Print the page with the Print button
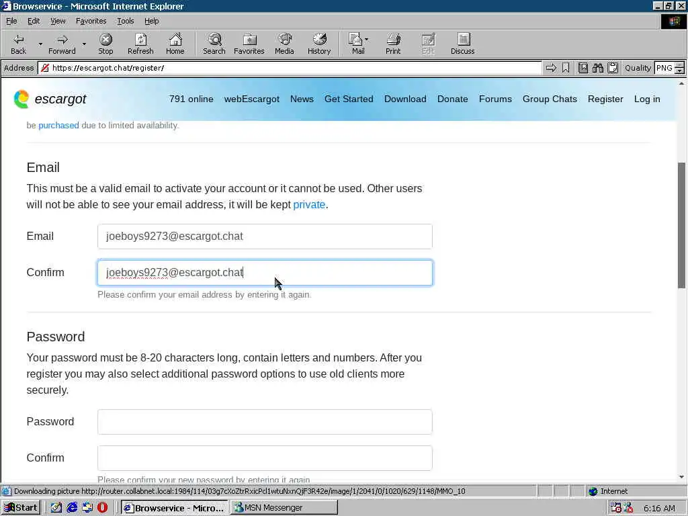 pos(393,44)
